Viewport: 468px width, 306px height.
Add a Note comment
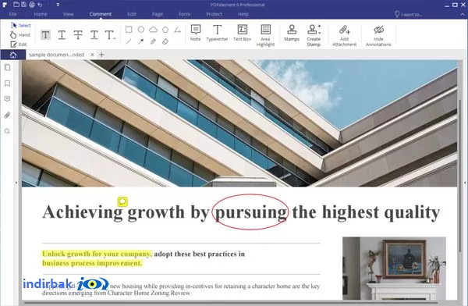196,33
